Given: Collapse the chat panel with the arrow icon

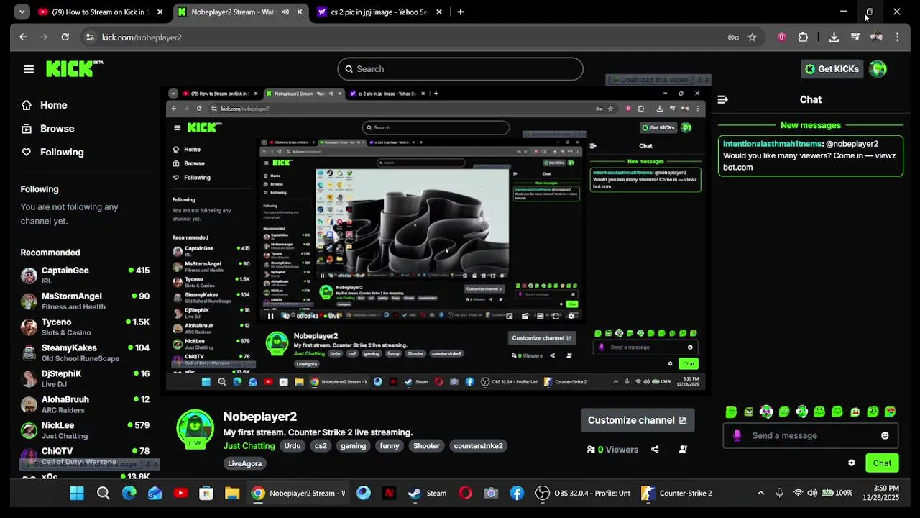Looking at the screenshot, I should [x=723, y=99].
